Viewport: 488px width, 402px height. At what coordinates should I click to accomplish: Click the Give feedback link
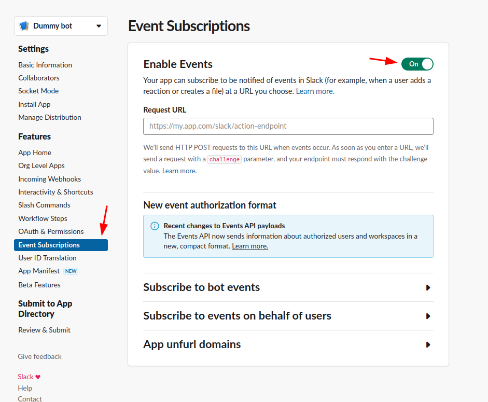39,356
